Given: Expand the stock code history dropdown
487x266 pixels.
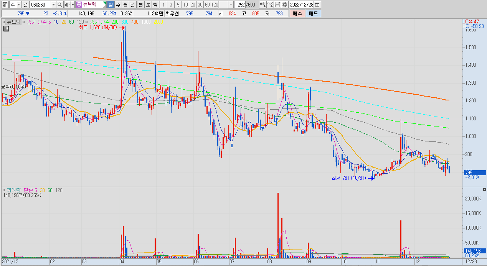Looking at the screenshot, I should click(53, 5).
